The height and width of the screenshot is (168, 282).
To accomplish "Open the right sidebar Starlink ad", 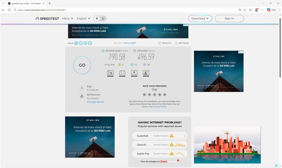I will pyautogui.click(x=219, y=71).
